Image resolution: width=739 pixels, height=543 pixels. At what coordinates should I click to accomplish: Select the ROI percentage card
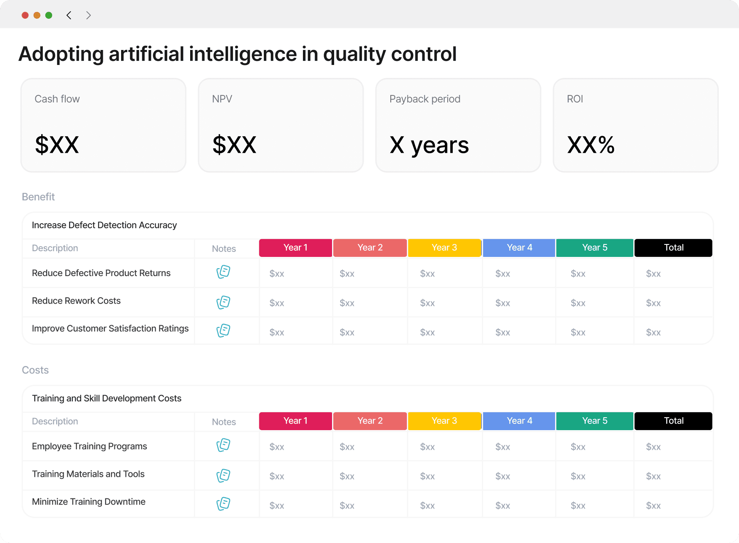coord(635,125)
